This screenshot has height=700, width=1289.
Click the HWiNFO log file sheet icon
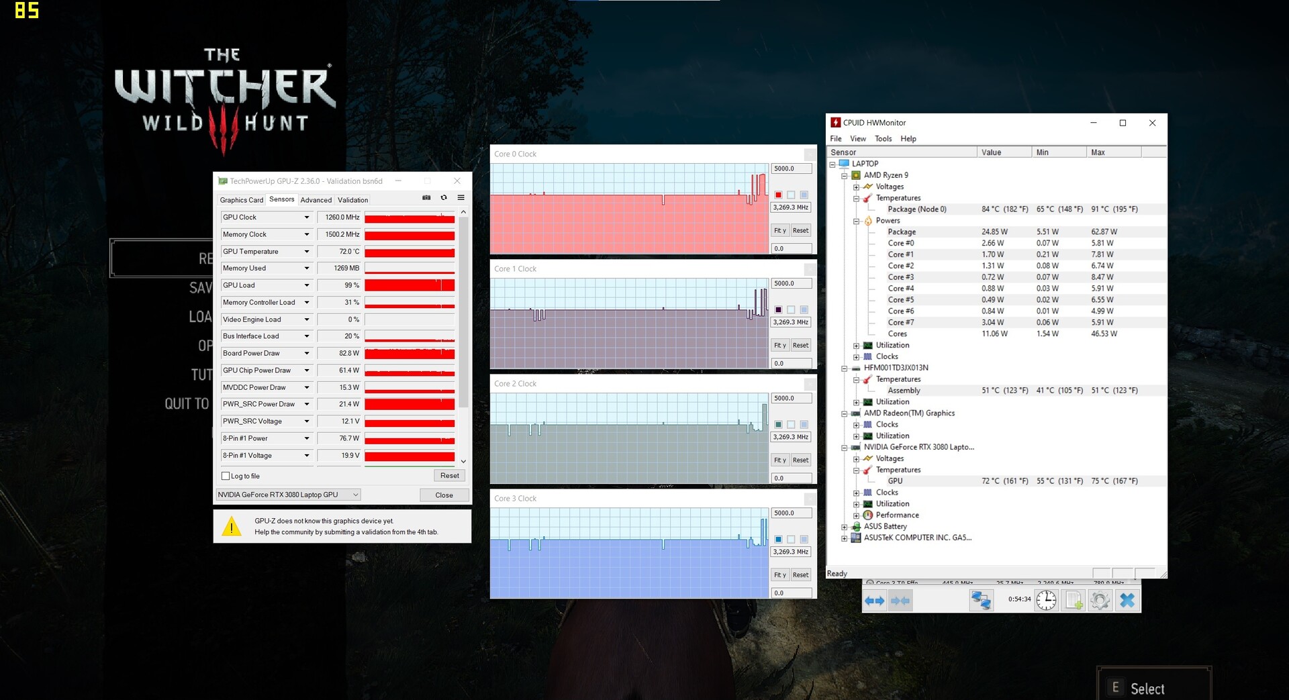click(1073, 600)
